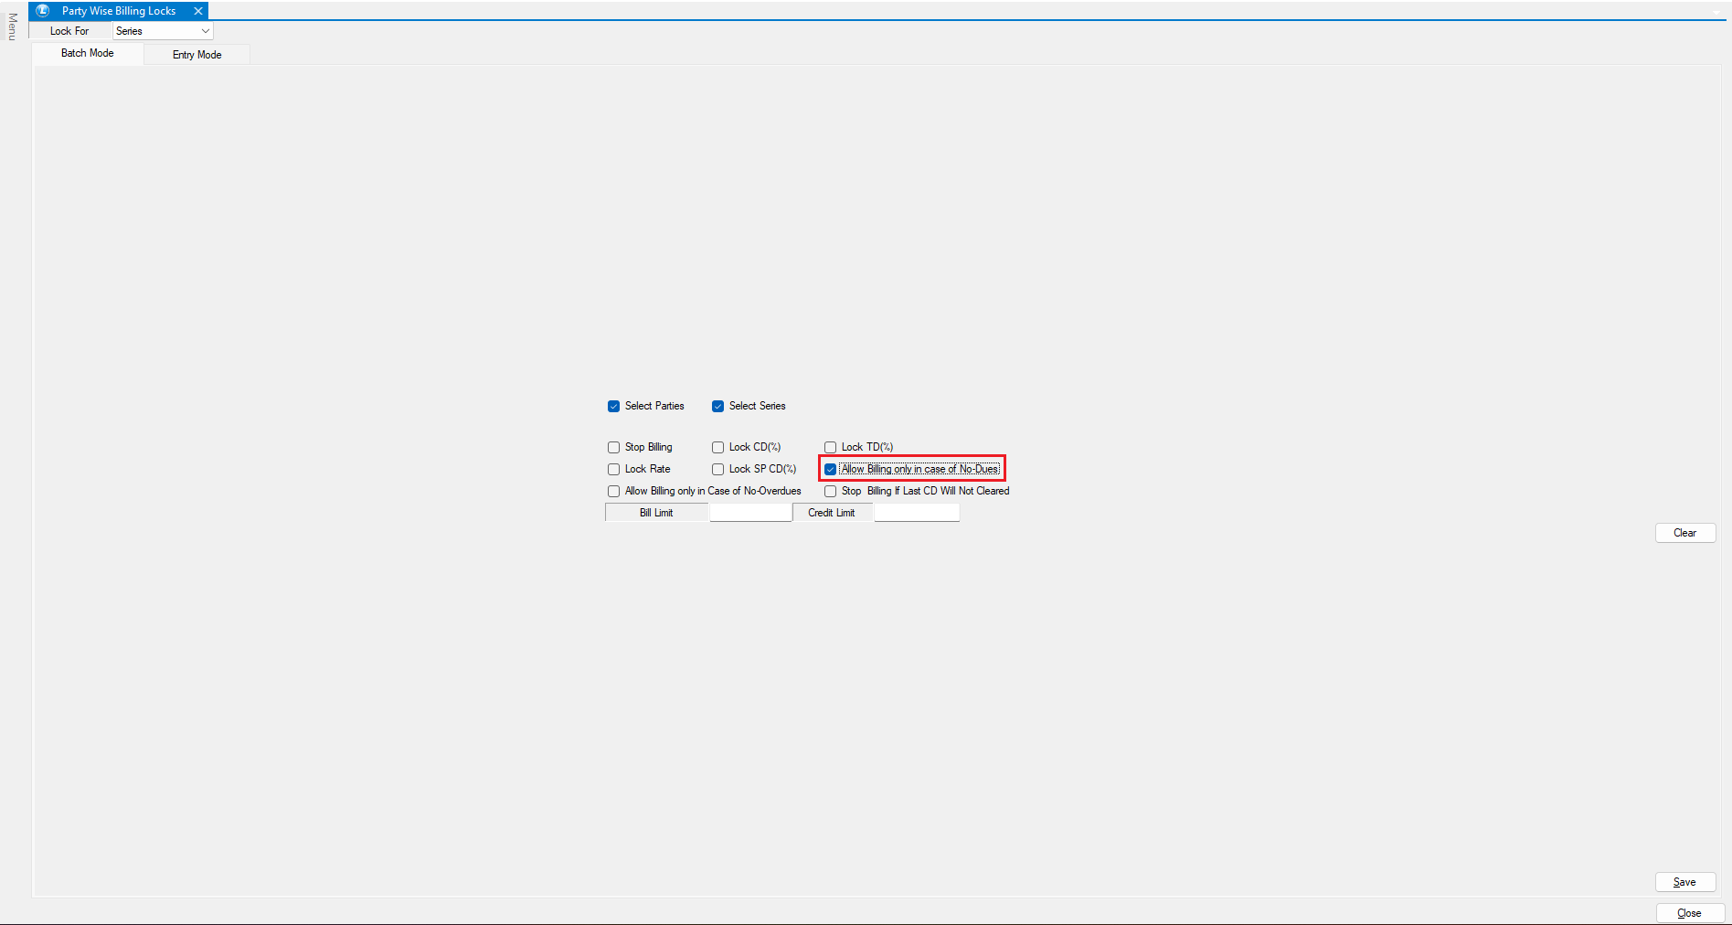Enable the Lock Rate checkbox
Screen dimensions: 1732x925
(613, 469)
